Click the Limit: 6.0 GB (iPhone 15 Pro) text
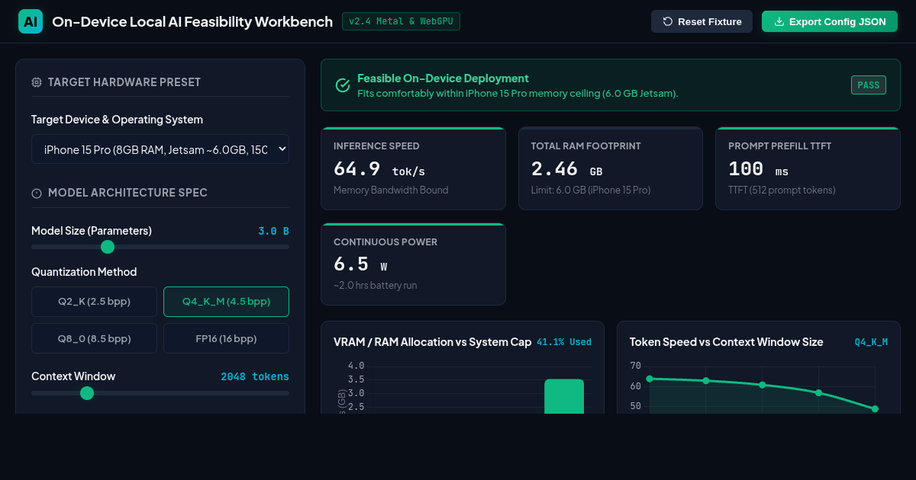Image resolution: width=916 pixels, height=480 pixels. tap(591, 190)
